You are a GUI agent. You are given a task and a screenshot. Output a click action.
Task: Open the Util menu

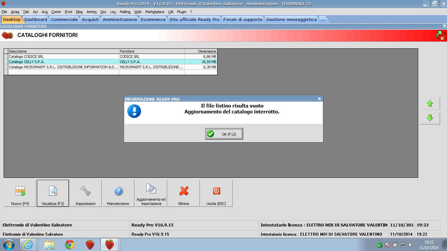pyautogui.click(x=171, y=12)
